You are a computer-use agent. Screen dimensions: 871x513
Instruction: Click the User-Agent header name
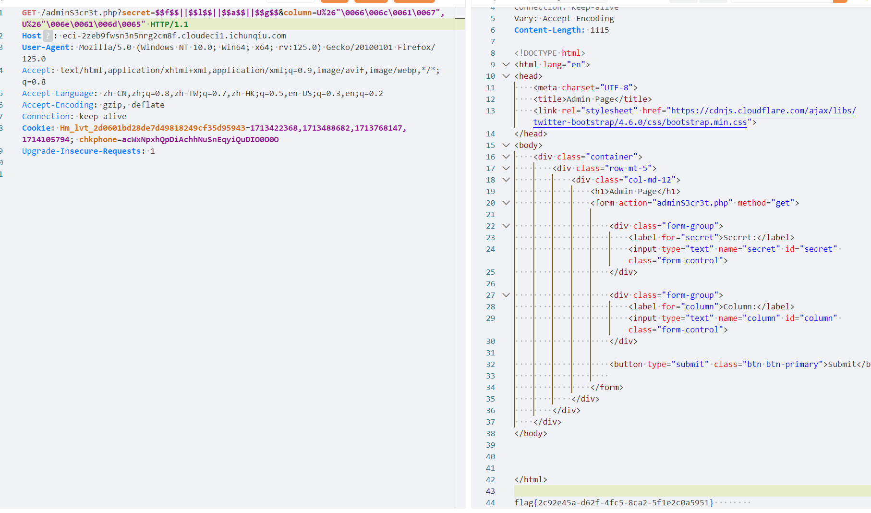point(46,47)
